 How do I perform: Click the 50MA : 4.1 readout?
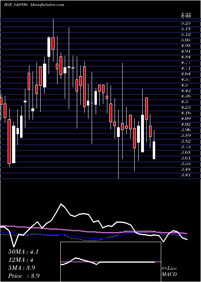(23, 252)
